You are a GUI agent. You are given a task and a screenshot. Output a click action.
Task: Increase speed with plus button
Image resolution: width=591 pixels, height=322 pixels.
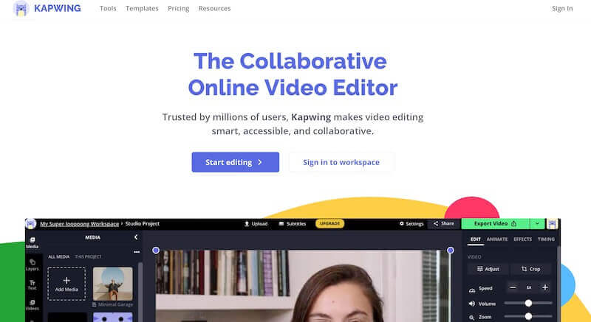pos(544,287)
